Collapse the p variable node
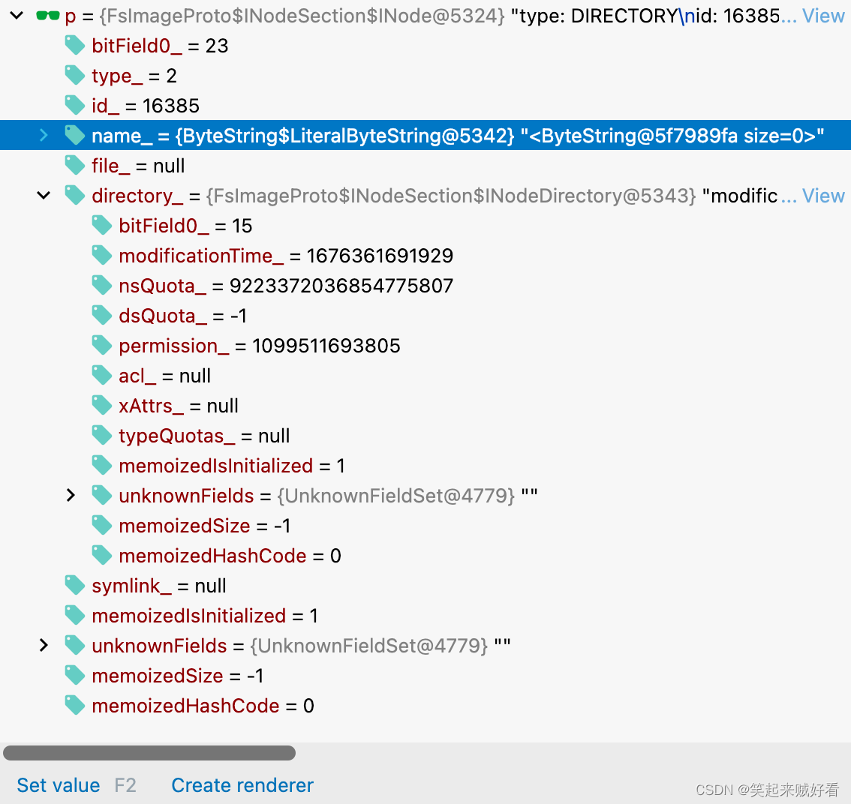Viewport: 851px width, 804px height. 17,16
